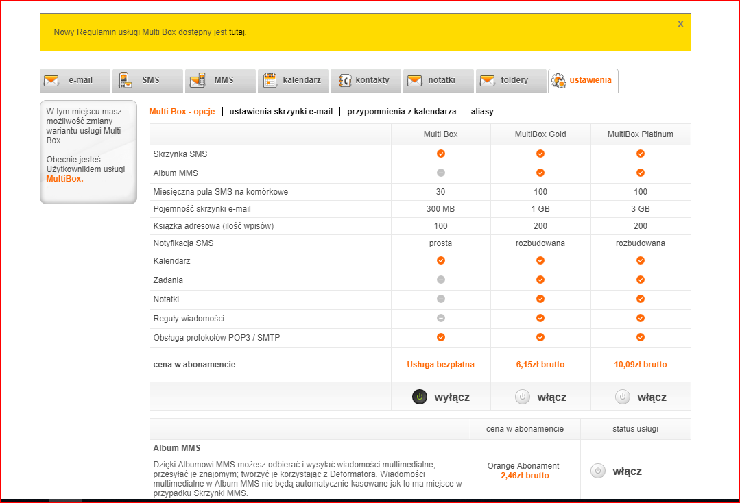Toggle Album MMS indicator in MultiBox Gold column
Viewport: 740px width, 503px height.
[540, 173]
